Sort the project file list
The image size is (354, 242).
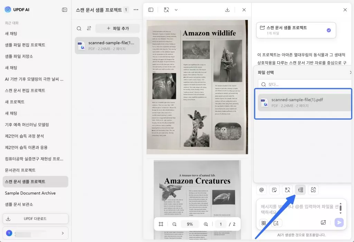89,28
